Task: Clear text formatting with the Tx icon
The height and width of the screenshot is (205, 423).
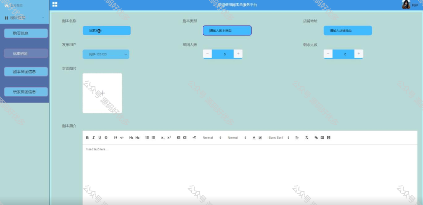Action: 307,138
